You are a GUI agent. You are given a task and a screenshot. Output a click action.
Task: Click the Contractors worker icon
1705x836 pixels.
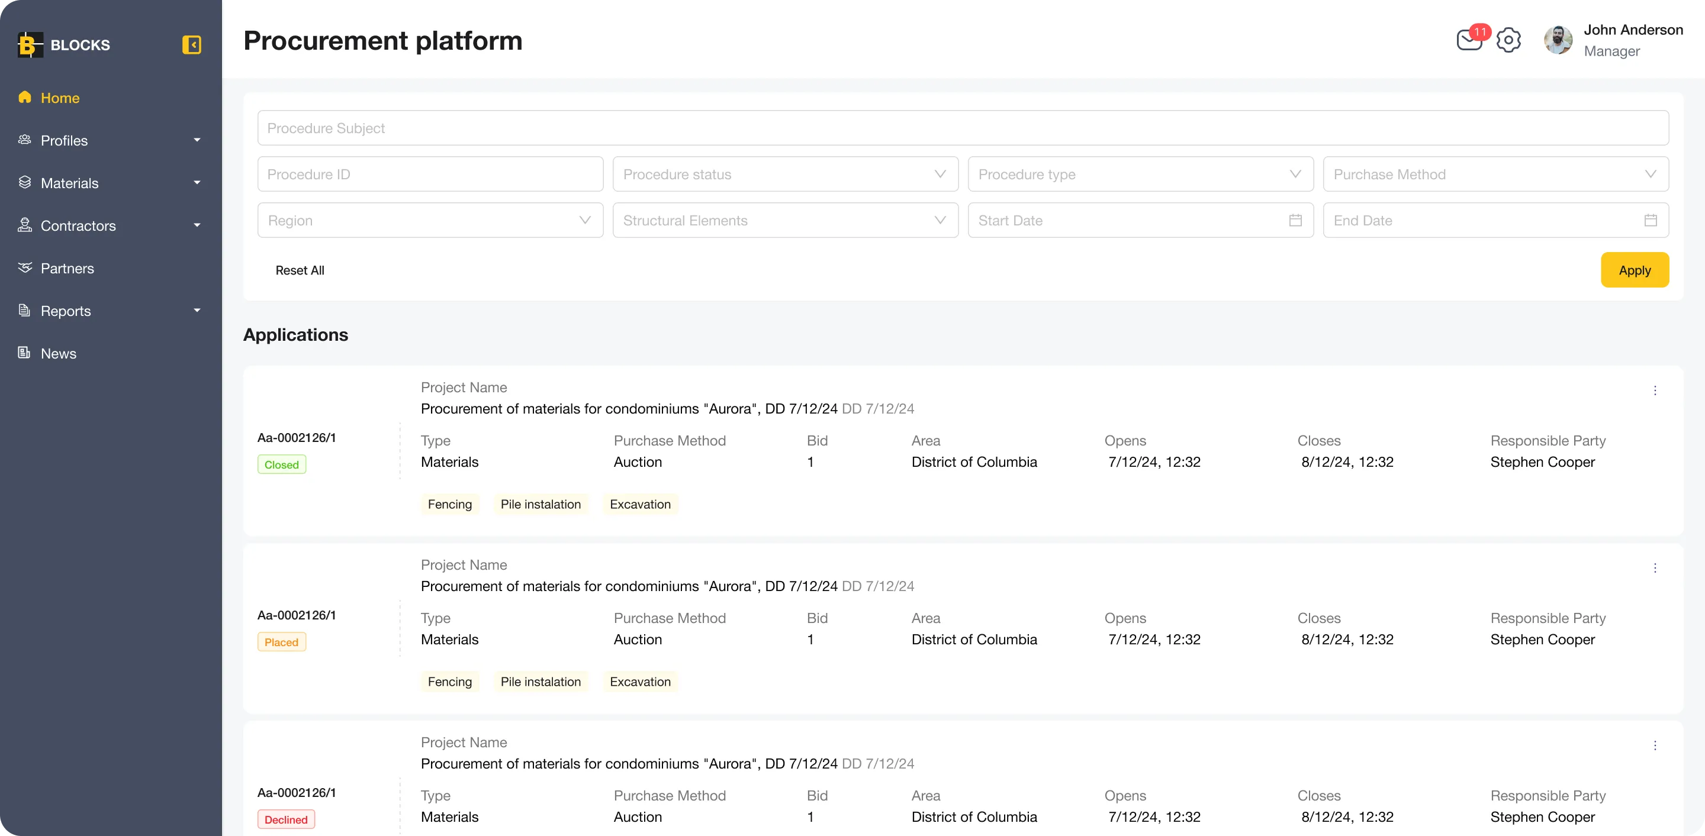tap(25, 225)
